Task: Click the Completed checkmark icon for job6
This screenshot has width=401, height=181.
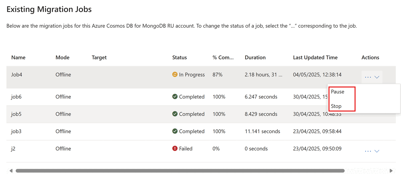Action: click(x=175, y=97)
